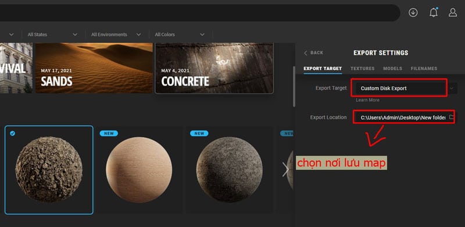This screenshot has width=465, height=227.
Task: Click the Learn More link
Action: [x=367, y=100]
